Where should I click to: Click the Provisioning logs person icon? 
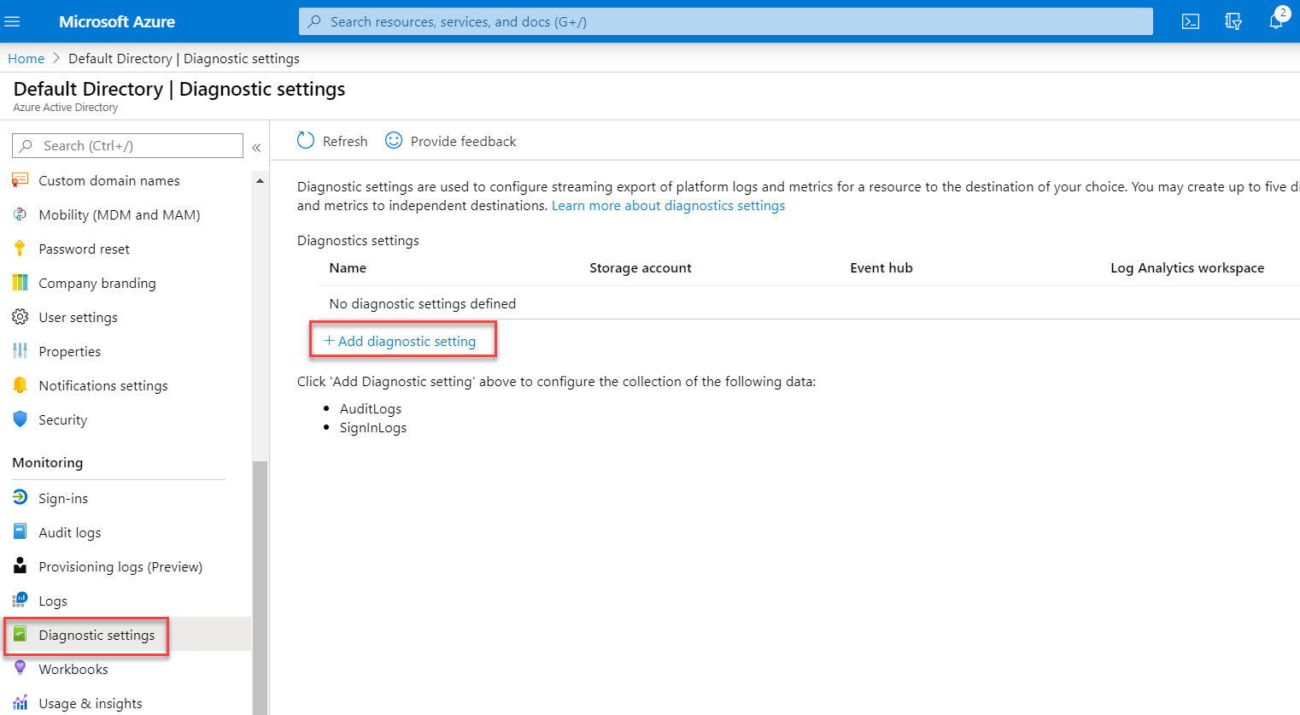pos(20,566)
